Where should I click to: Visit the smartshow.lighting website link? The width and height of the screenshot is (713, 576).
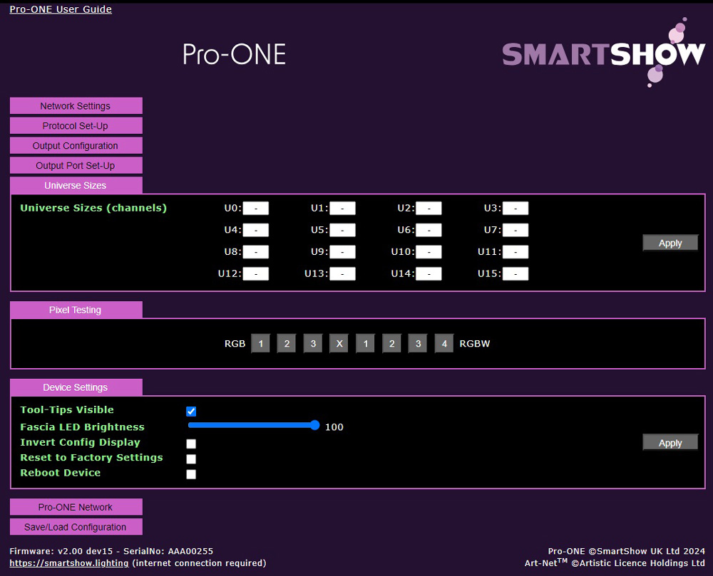coord(69,563)
